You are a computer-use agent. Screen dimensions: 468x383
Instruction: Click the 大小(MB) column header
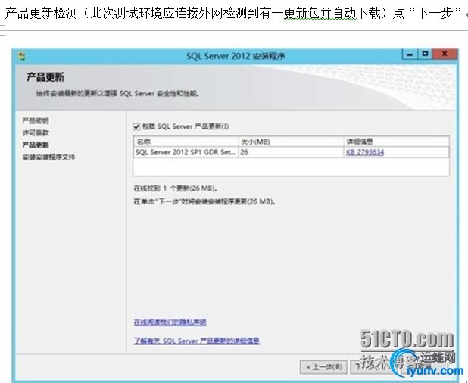pyautogui.click(x=291, y=142)
